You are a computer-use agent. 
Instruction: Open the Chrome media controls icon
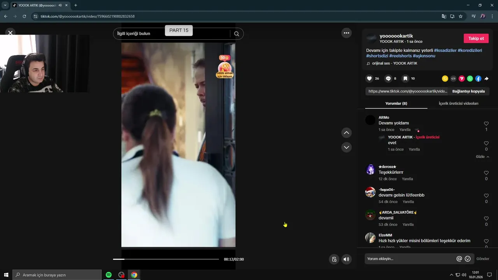point(473,16)
